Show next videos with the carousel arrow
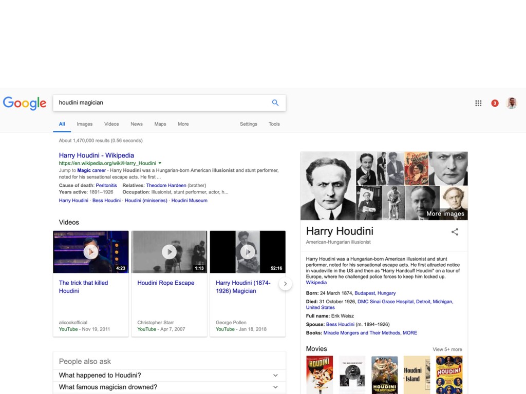Viewport: 526px width, 394px height. (x=285, y=284)
